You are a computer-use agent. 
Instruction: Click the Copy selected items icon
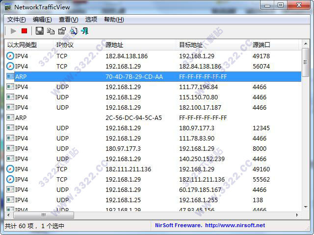pos(51,31)
